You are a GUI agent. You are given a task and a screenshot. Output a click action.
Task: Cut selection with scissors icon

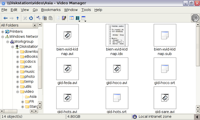pyautogui.click(x=38, y=18)
